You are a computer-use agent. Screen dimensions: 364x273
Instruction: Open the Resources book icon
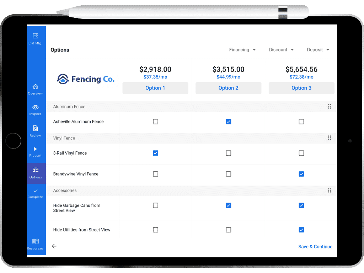(35, 241)
